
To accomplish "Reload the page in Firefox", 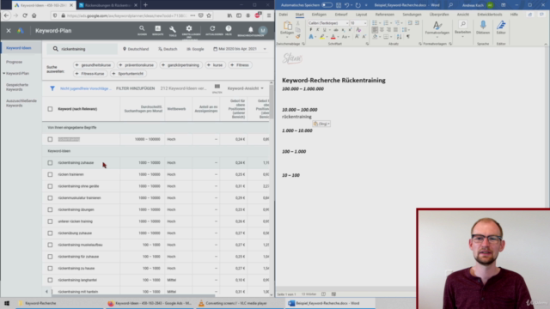I will pos(25,15).
